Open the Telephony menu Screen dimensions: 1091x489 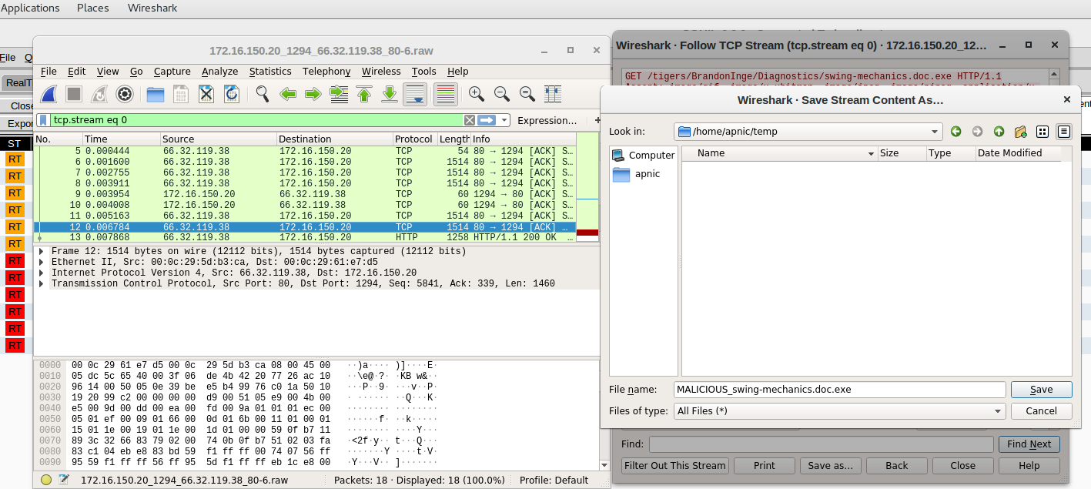[x=326, y=71]
